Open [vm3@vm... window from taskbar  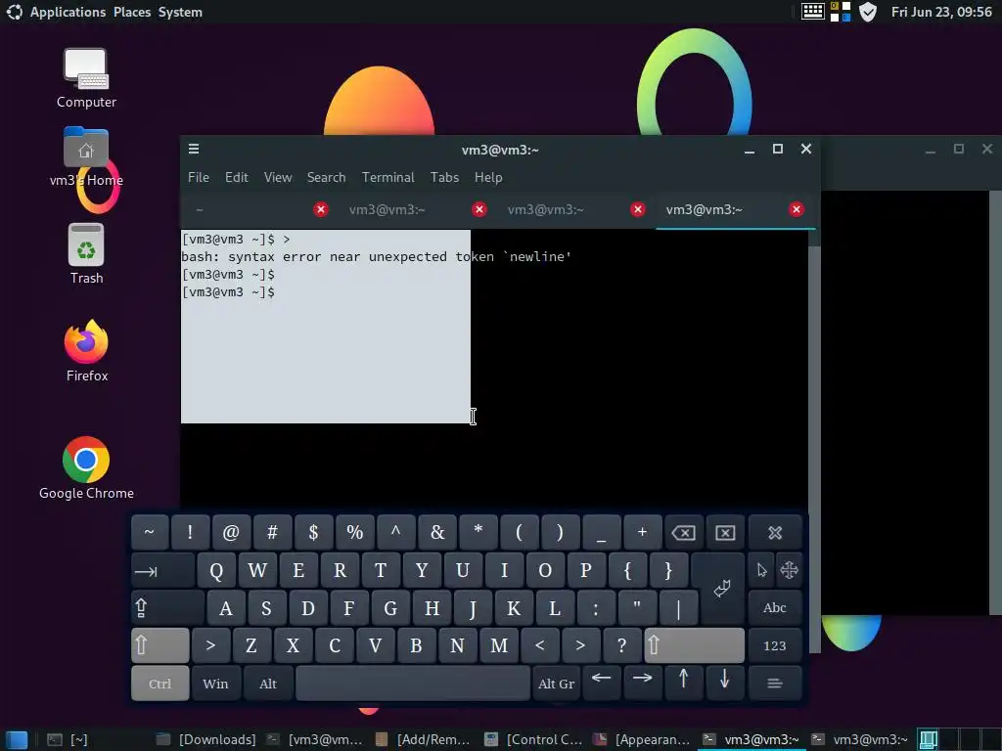(314, 739)
